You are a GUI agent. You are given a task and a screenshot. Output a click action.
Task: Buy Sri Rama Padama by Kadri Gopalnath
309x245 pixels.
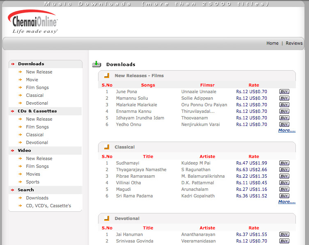(x=284, y=196)
